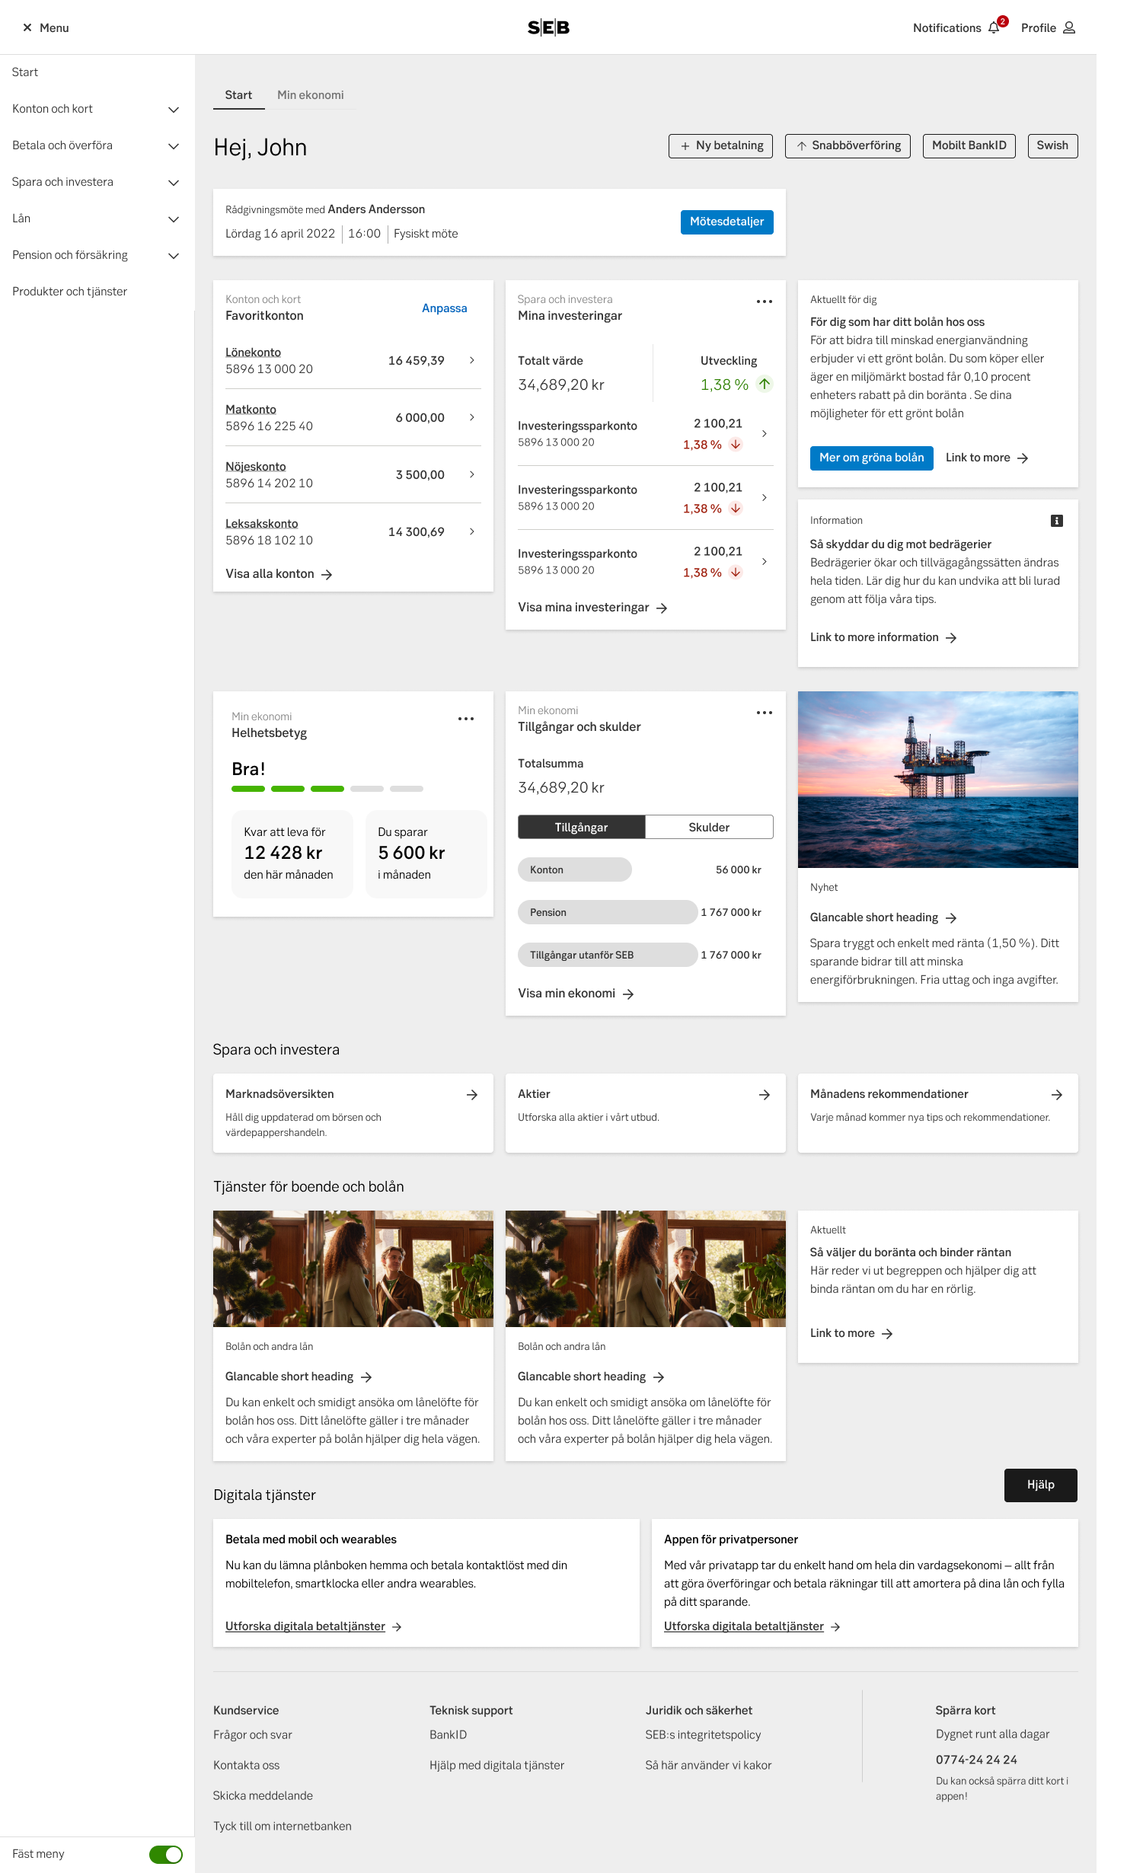Open three-dot menu on Helhetsbetyg card

[x=465, y=719]
